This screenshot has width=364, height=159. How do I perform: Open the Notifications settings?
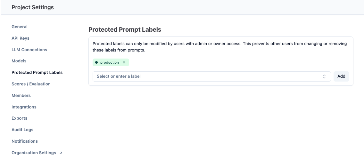[x=25, y=141]
